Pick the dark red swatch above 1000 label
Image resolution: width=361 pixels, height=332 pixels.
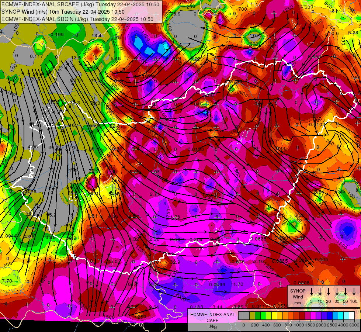302,316
